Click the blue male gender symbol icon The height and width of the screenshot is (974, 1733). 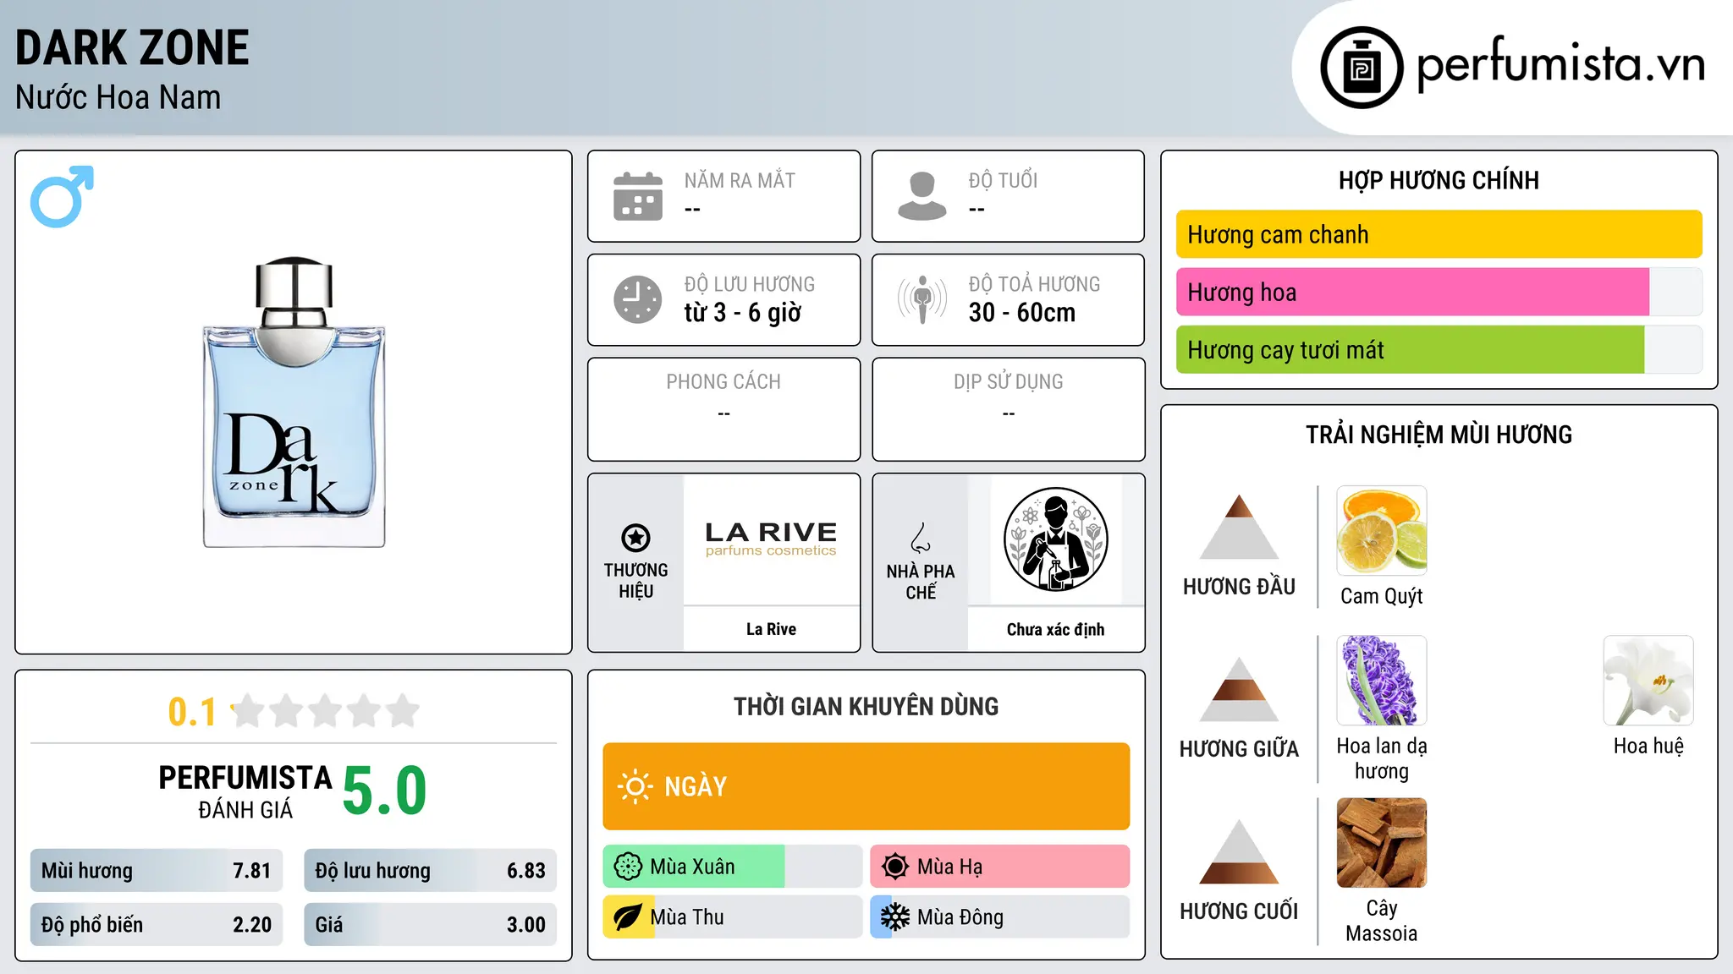point(62,196)
